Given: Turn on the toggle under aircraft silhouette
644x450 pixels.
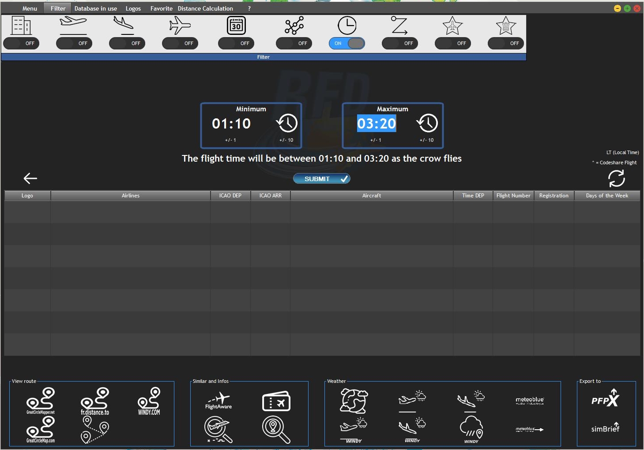Looking at the screenshot, I should [180, 43].
